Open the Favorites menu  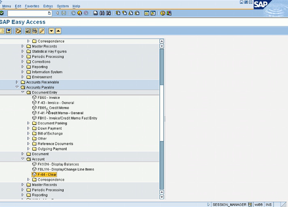point(32,6)
